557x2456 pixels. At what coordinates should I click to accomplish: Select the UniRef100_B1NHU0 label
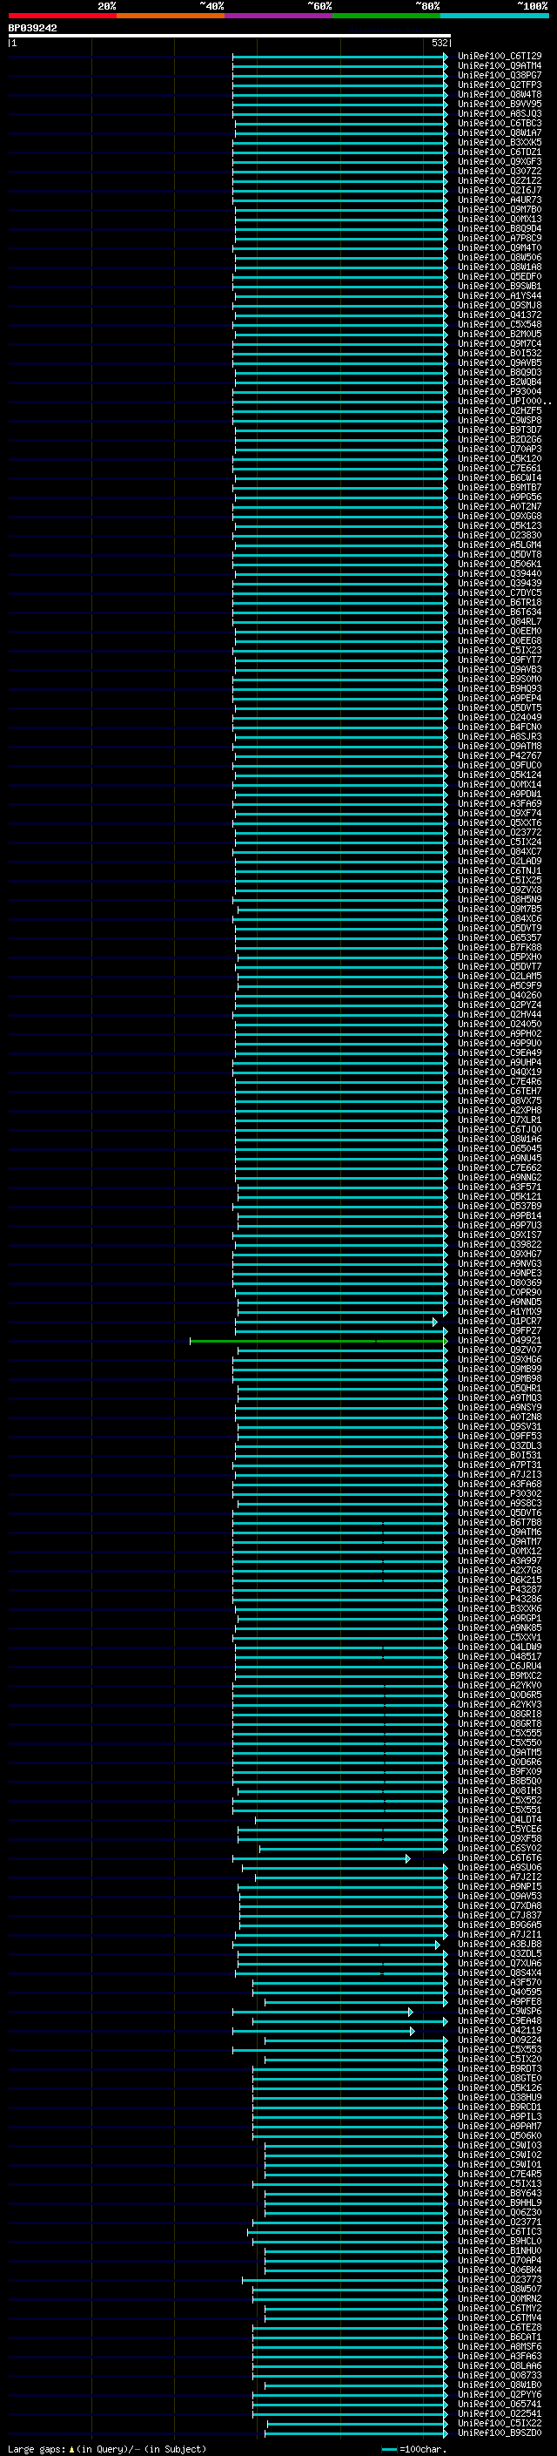[499, 2250]
